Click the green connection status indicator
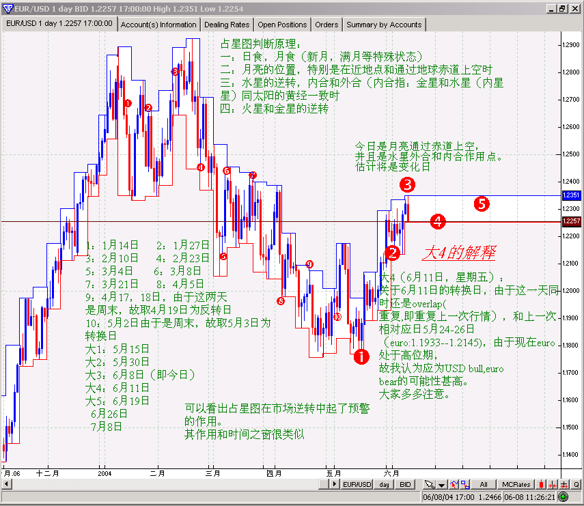This screenshot has width=584, height=506. tap(563, 496)
